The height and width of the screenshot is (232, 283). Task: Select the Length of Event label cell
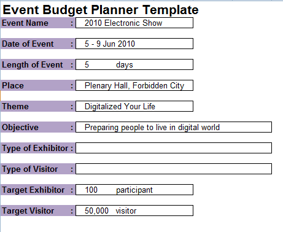[x=38, y=64]
